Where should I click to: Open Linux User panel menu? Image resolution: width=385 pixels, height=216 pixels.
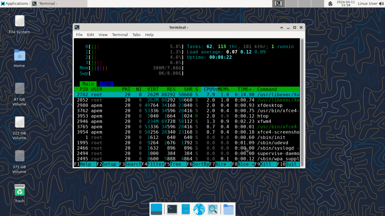[368, 4]
